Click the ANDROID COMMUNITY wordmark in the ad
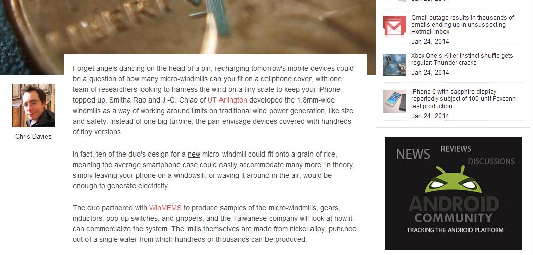533x255 pixels. point(454,209)
